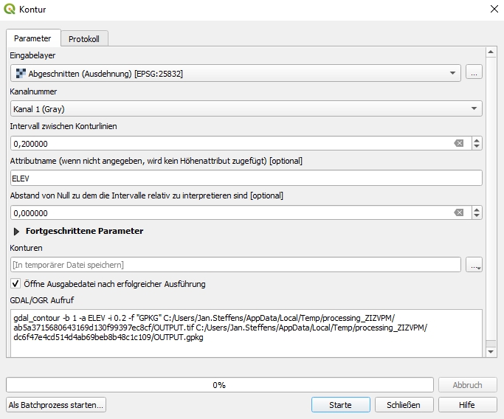
Task: Open the Kanalnummer dropdown
Action: point(246,108)
